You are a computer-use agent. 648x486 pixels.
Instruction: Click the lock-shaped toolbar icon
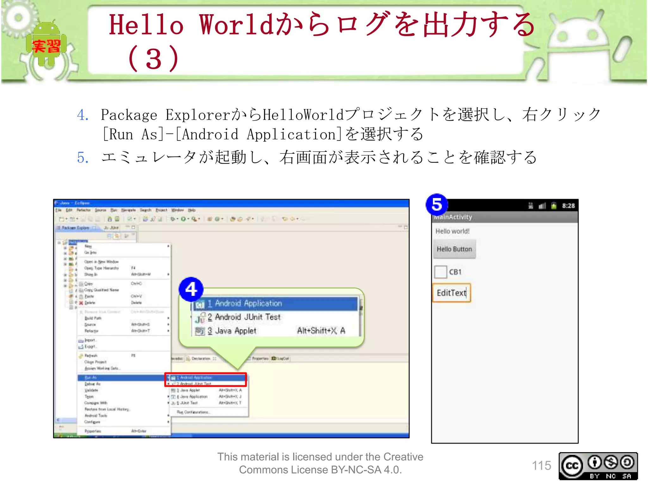[110, 219]
